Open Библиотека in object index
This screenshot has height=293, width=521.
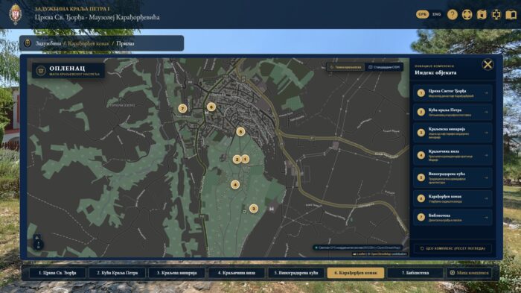click(453, 218)
